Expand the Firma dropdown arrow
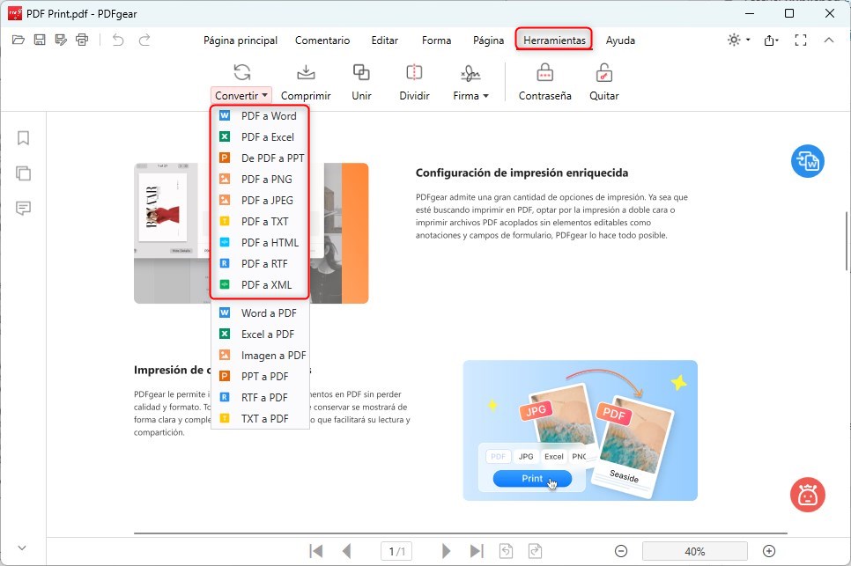851x566 pixels. 485,96
